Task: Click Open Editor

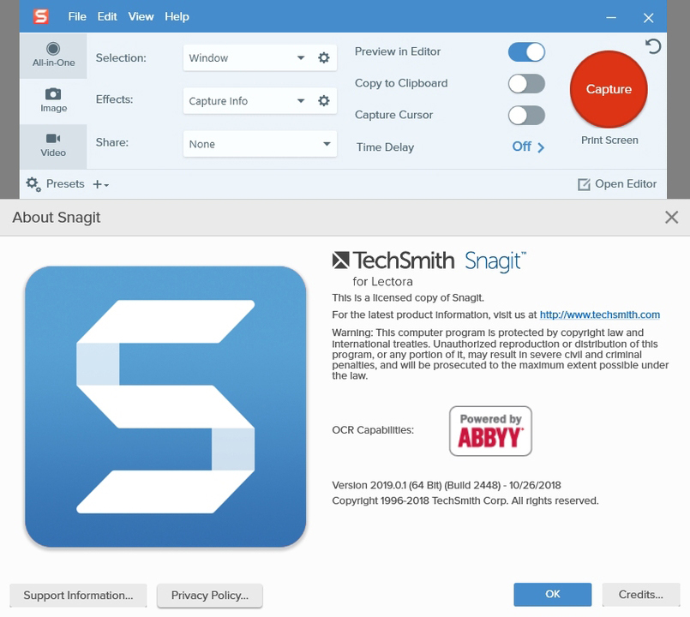Action: point(617,184)
